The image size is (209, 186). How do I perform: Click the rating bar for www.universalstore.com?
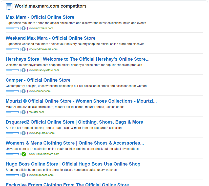(x=12, y=154)
